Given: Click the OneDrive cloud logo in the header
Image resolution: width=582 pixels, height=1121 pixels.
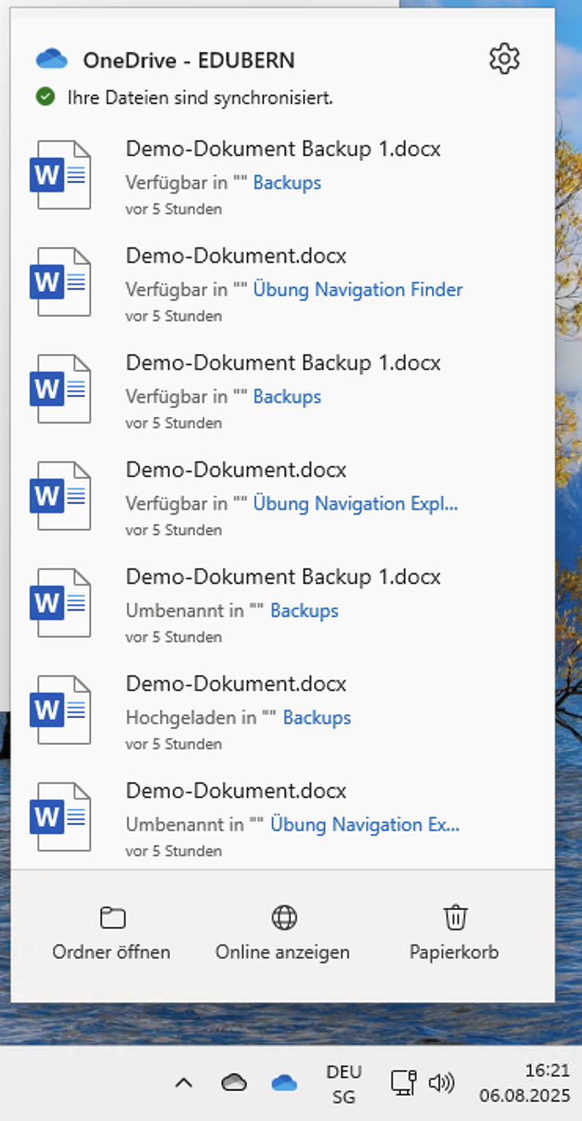Looking at the screenshot, I should click(x=50, y=58).
